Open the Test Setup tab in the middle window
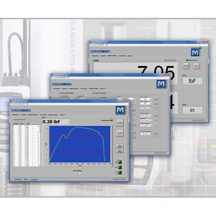The height and width of the screenshot is (216, 216). [x=84, y=89]
